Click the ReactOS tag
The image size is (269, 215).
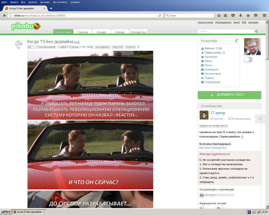pos(130,47)
